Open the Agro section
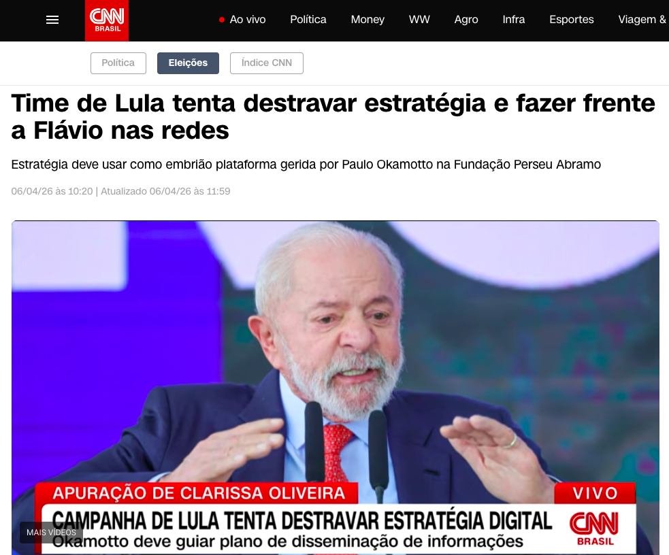The image size is (669, 555). pyautogui.click(x=466, y=20)
